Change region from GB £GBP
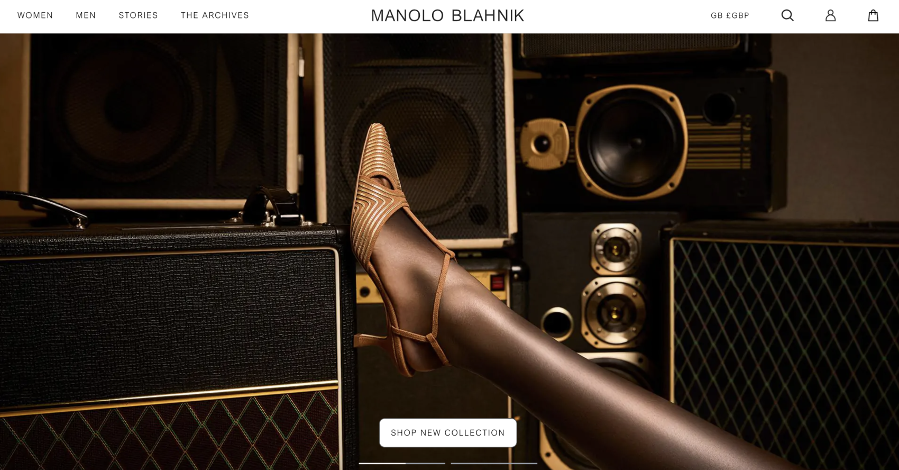This screenshot has width=899, height=470. coord(730,16)
